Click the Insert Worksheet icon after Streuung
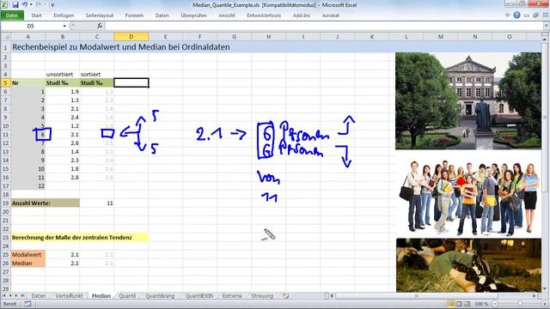 point(286,296)
